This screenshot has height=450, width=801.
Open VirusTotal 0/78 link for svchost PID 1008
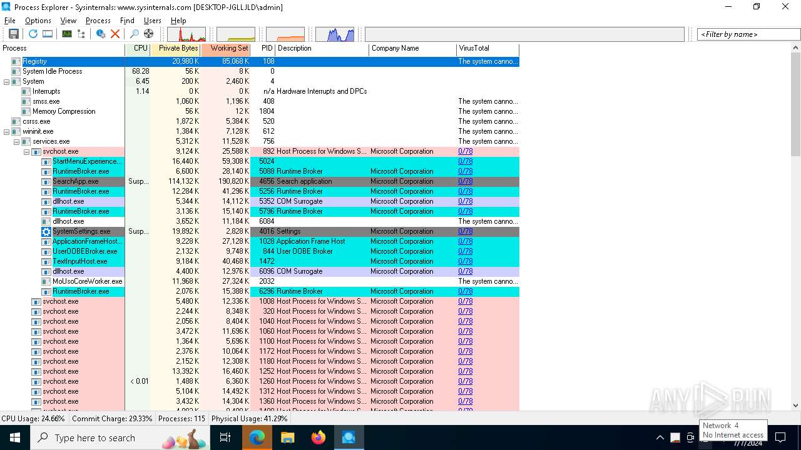pyautogui.click(x=465, y=301)
